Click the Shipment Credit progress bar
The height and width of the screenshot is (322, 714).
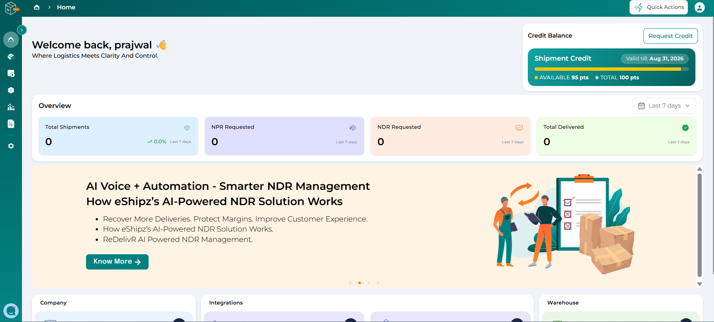point(611,69)
